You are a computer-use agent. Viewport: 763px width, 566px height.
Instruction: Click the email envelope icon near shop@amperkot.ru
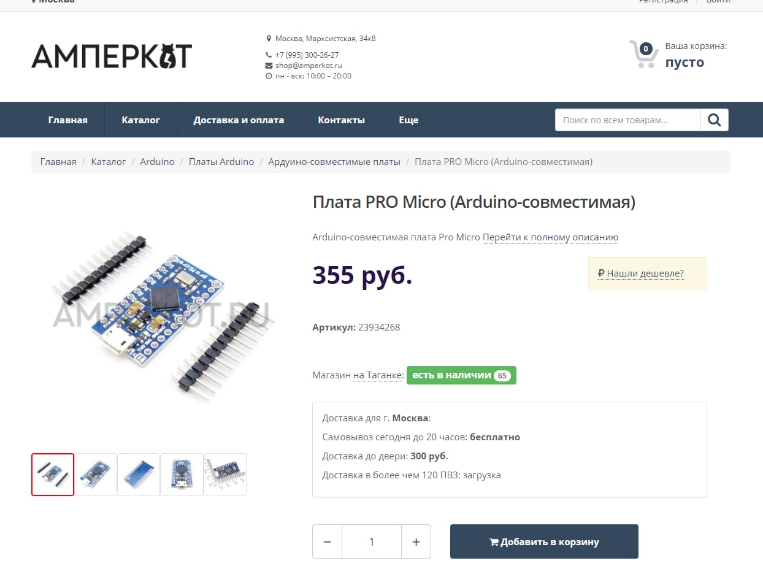click(x=269, y=66)
